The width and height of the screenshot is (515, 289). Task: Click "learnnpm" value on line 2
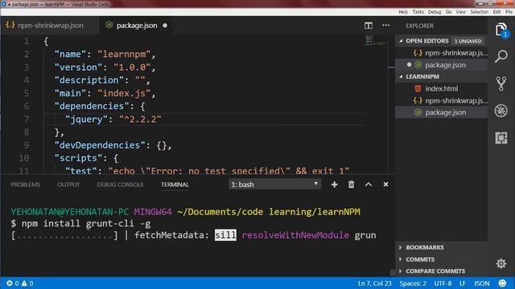(124, 54)
